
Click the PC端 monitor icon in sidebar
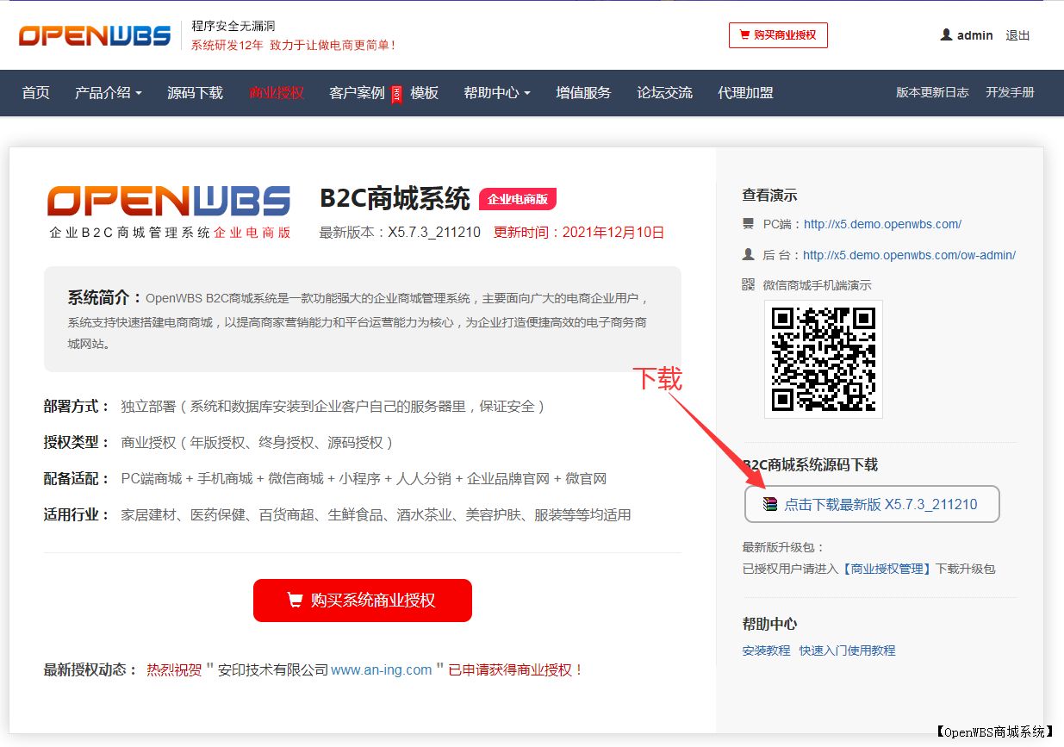748,224
